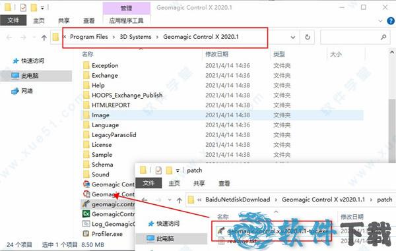Open quick access toolbar dropdown in patch window
The image size is (396, 251).
(x=178, y=171)
